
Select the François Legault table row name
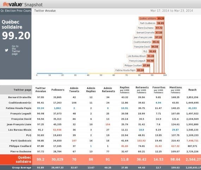point(21,114)
